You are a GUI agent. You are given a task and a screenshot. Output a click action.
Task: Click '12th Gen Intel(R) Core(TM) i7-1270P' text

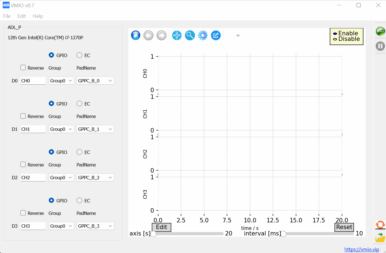[45, 38]
